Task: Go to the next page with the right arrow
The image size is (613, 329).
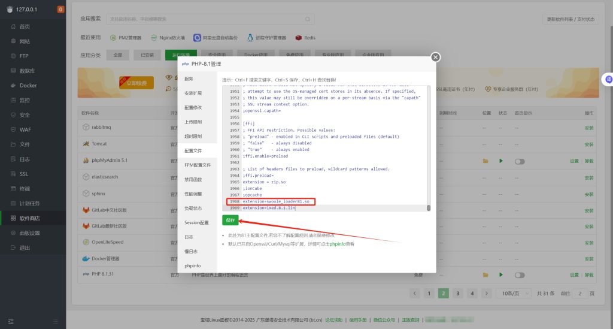Action: click(x=486, y=293)
